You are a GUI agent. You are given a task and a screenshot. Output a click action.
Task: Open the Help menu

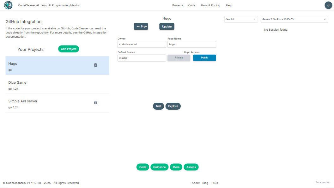click(x=229, y=5)
